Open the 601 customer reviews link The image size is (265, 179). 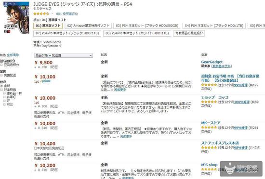pyautogui.click(x=67, y=14)
